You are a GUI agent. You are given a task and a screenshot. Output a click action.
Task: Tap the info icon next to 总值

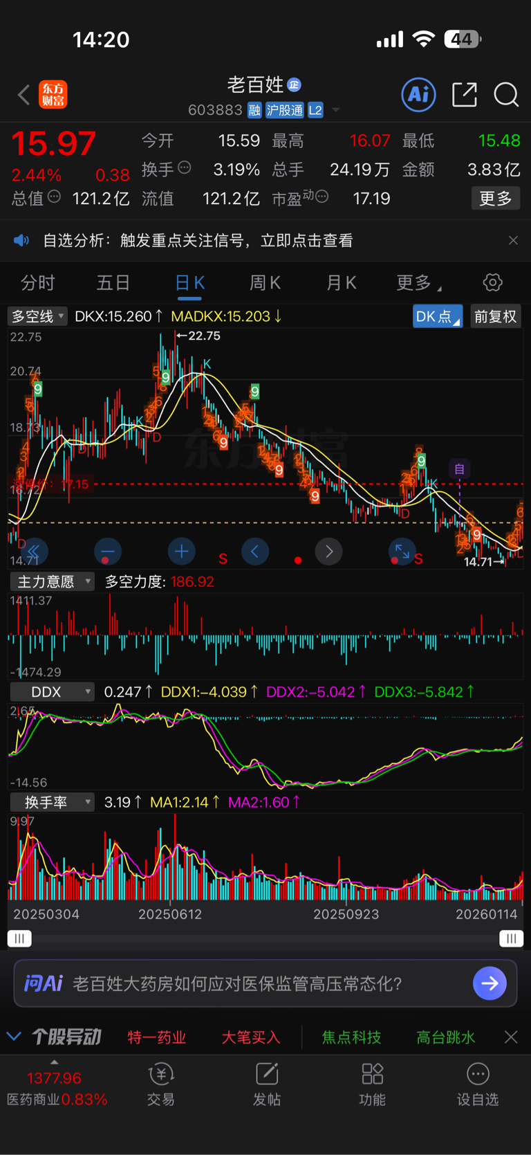pyautogui.click(x=54, y=197)
